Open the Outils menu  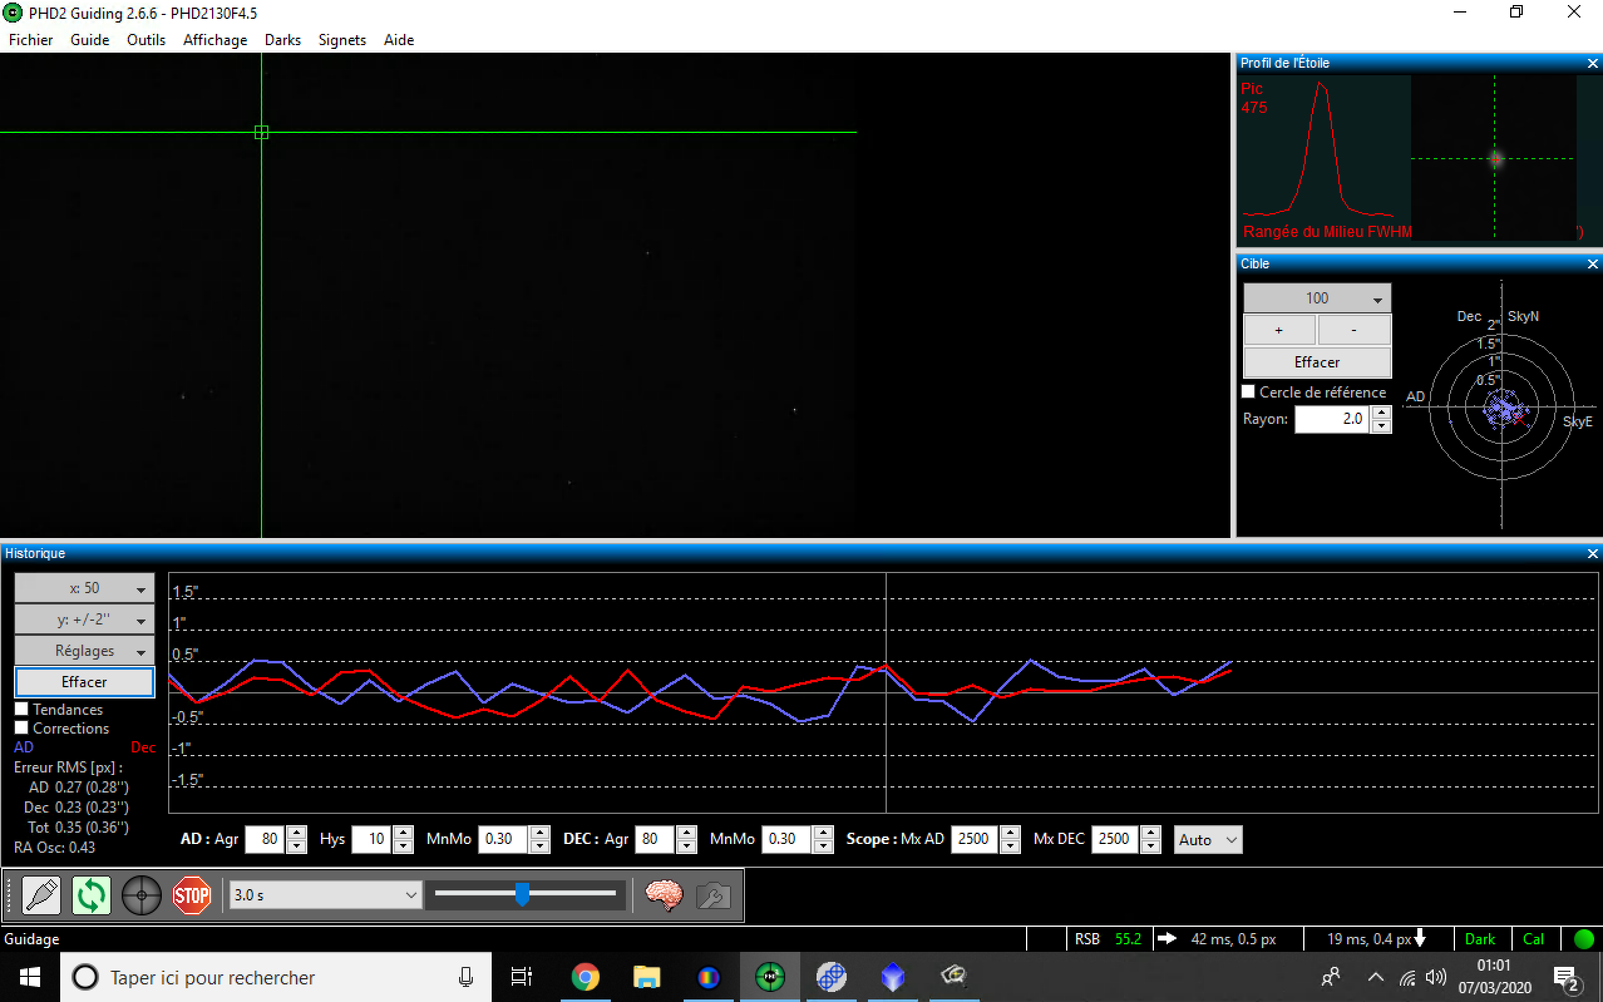pyautogui.click(x=145, y=40)
